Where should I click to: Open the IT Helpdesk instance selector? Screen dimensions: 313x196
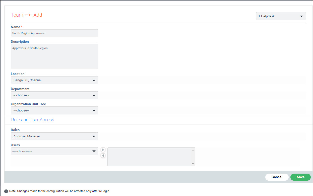[281, 16]
